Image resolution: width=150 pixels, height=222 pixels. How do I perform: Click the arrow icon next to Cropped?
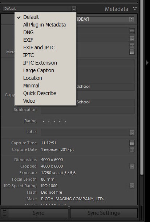click(x=132, y=166)
